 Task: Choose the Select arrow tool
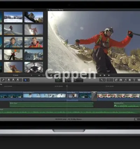(x=25, y=80)
